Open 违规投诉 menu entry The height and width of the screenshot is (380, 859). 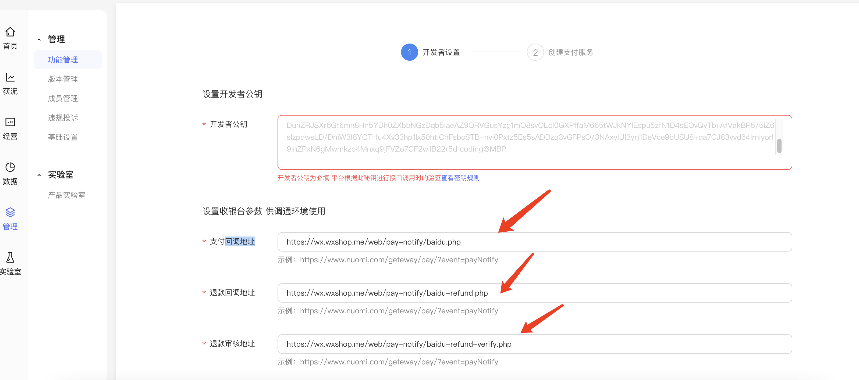click(x=63, y=118)
